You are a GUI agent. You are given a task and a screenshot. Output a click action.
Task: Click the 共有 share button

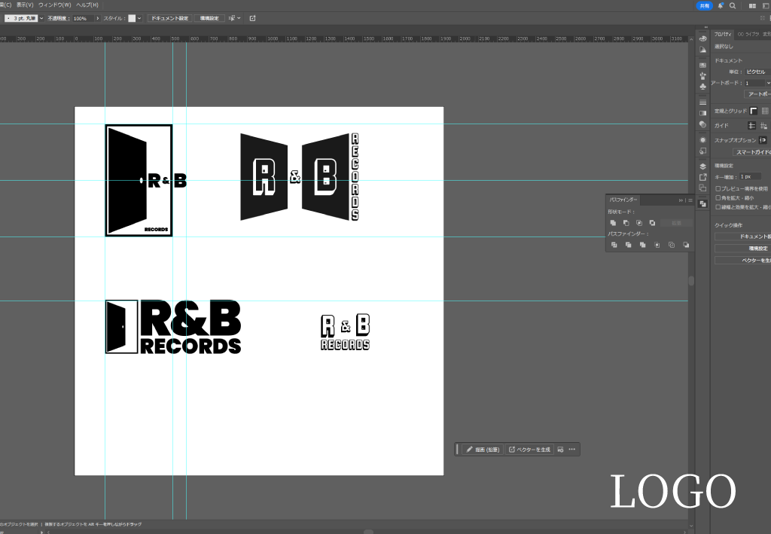pyautogui.click(x=704, y=5)
